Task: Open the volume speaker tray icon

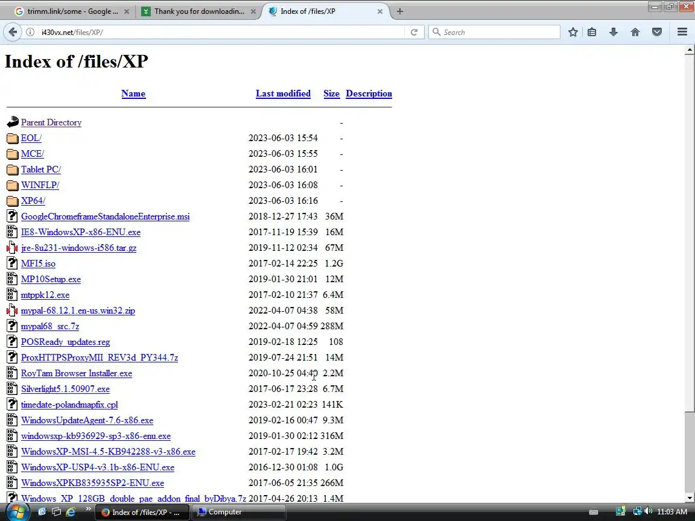Action: pos(648,511)
